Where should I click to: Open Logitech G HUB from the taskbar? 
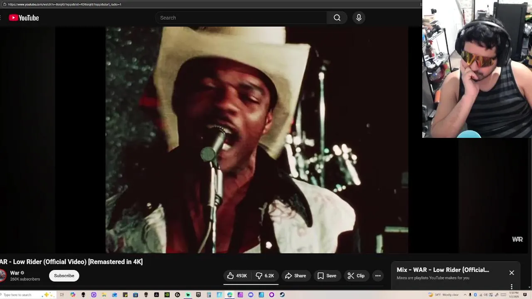pyautogui.click(x=177, y=295)
